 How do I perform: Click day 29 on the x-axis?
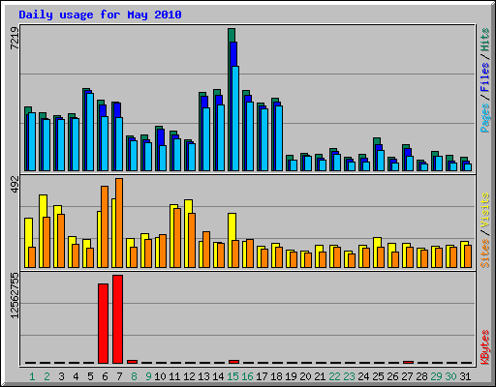click(x=436, y=376)
